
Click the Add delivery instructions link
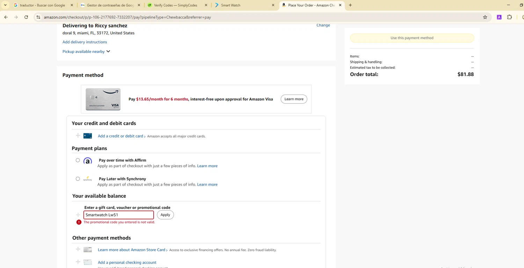(85, 42)
